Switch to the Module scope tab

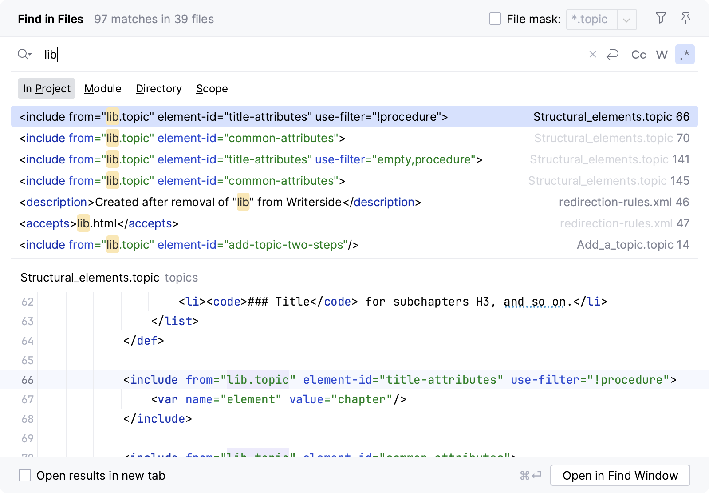pyautogui.click(x=102, y=89)
